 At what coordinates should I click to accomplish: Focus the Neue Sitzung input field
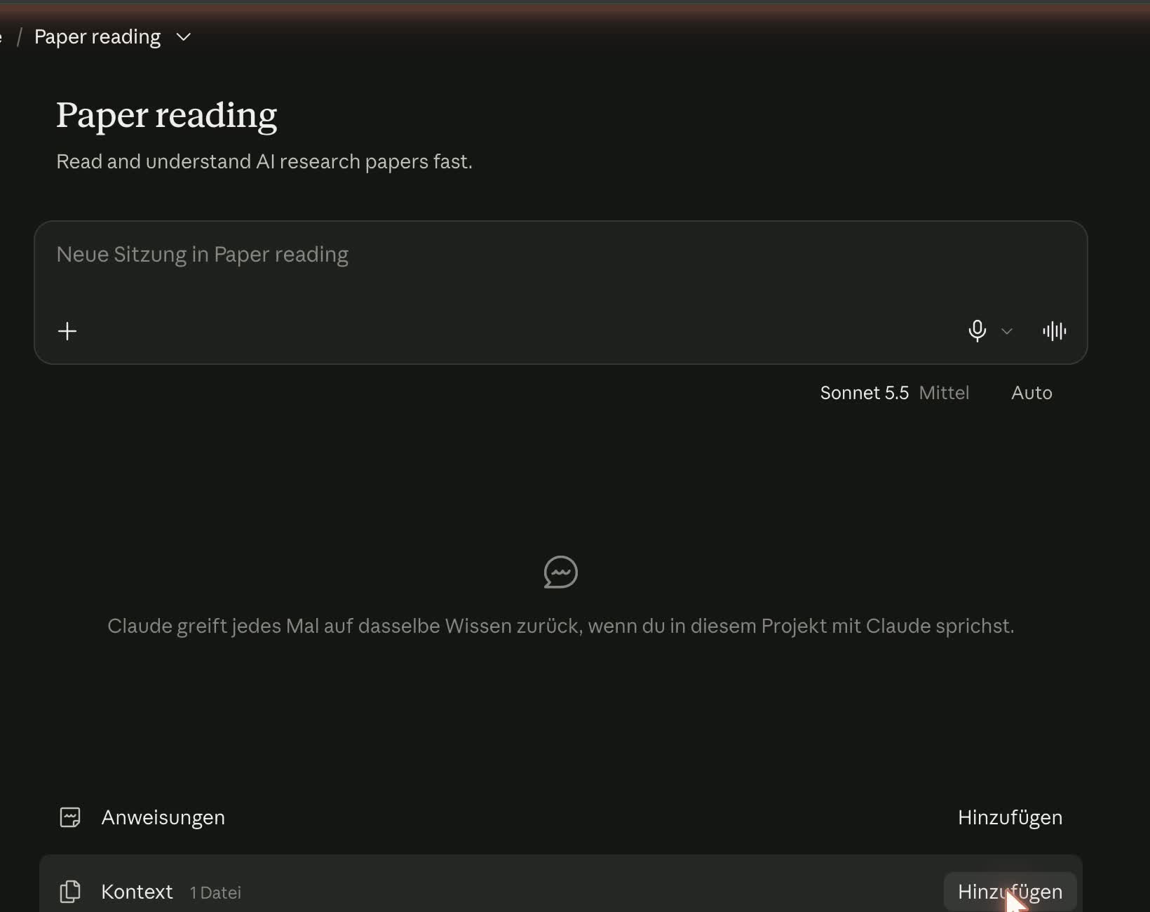561,270
